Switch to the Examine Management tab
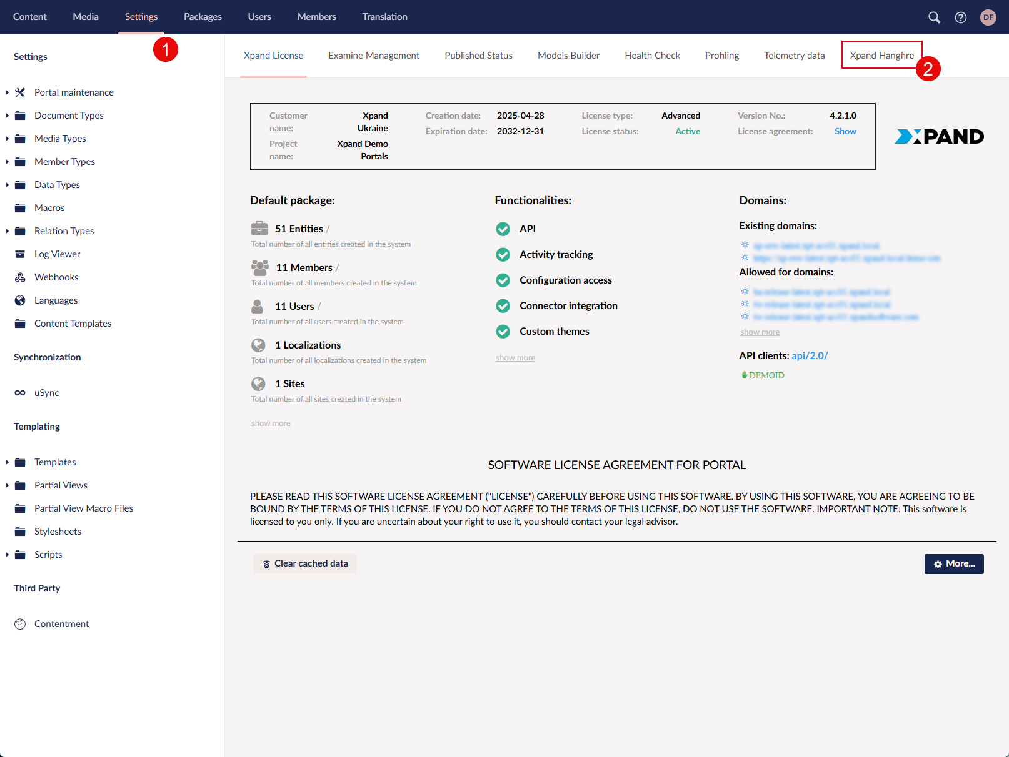This screenshot has height=757, width=1009. [x=374, y=56]
